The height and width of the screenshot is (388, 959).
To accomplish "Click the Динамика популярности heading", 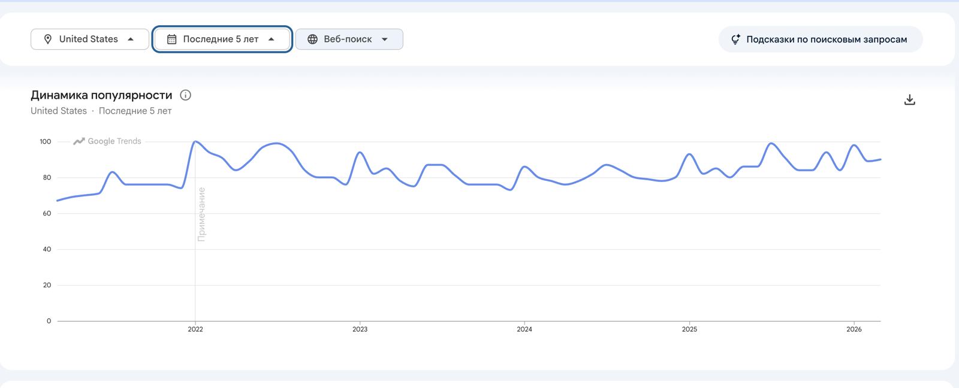I will pyautogui.click(x=101, y=95).
